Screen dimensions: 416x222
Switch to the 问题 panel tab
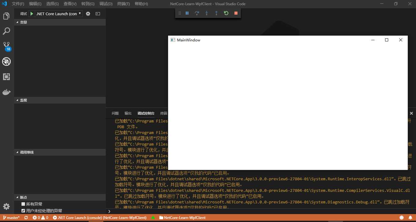point(115,113)
